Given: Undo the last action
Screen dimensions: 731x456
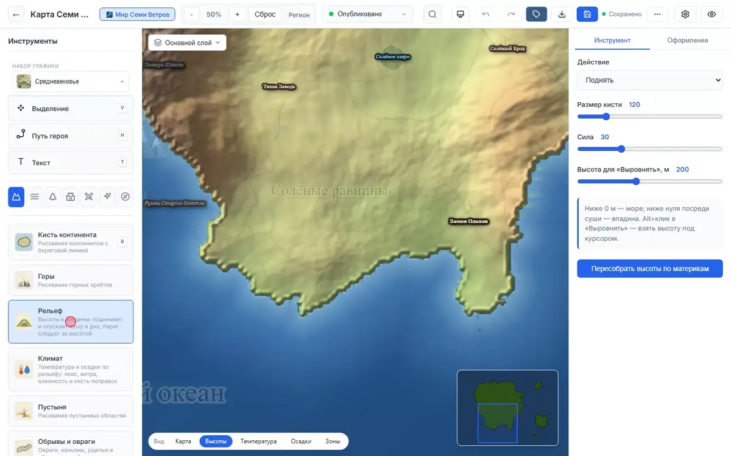Looking at the screenshot, I should click(x=486, y=14).
